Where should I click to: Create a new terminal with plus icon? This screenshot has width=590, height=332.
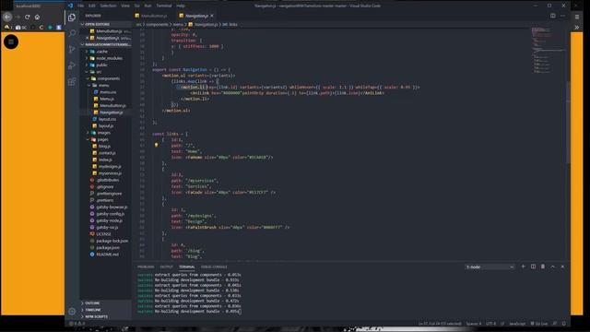523,267
